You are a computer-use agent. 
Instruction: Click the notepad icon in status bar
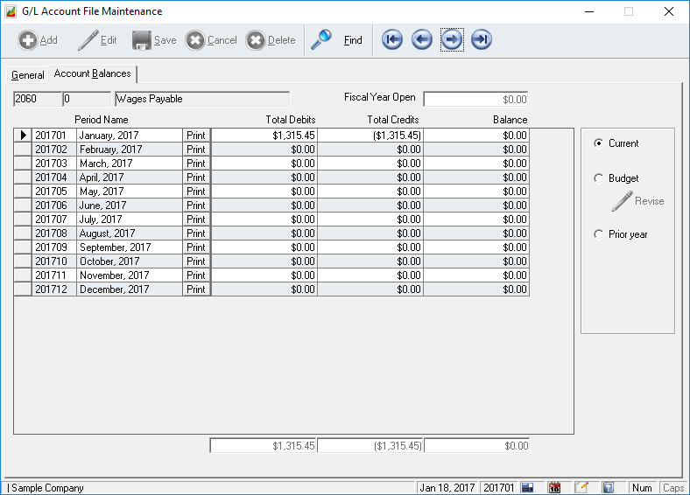(x=581, y=488)
